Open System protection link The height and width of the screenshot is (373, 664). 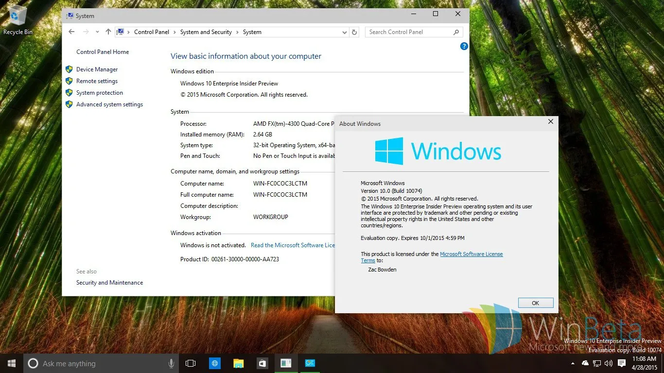point(100,93)
